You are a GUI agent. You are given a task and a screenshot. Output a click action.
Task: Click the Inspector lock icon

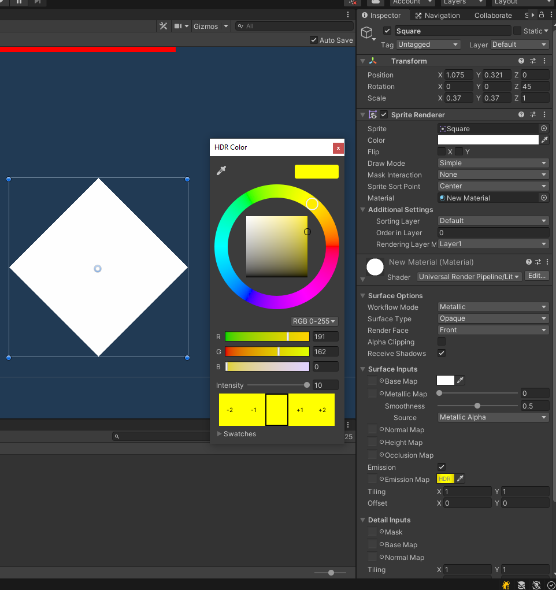point(542,14)
